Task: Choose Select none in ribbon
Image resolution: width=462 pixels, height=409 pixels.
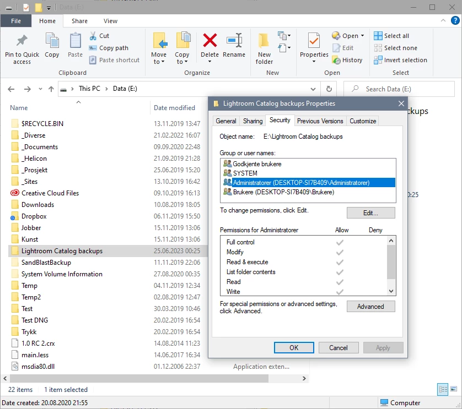Action: [395, 48]
